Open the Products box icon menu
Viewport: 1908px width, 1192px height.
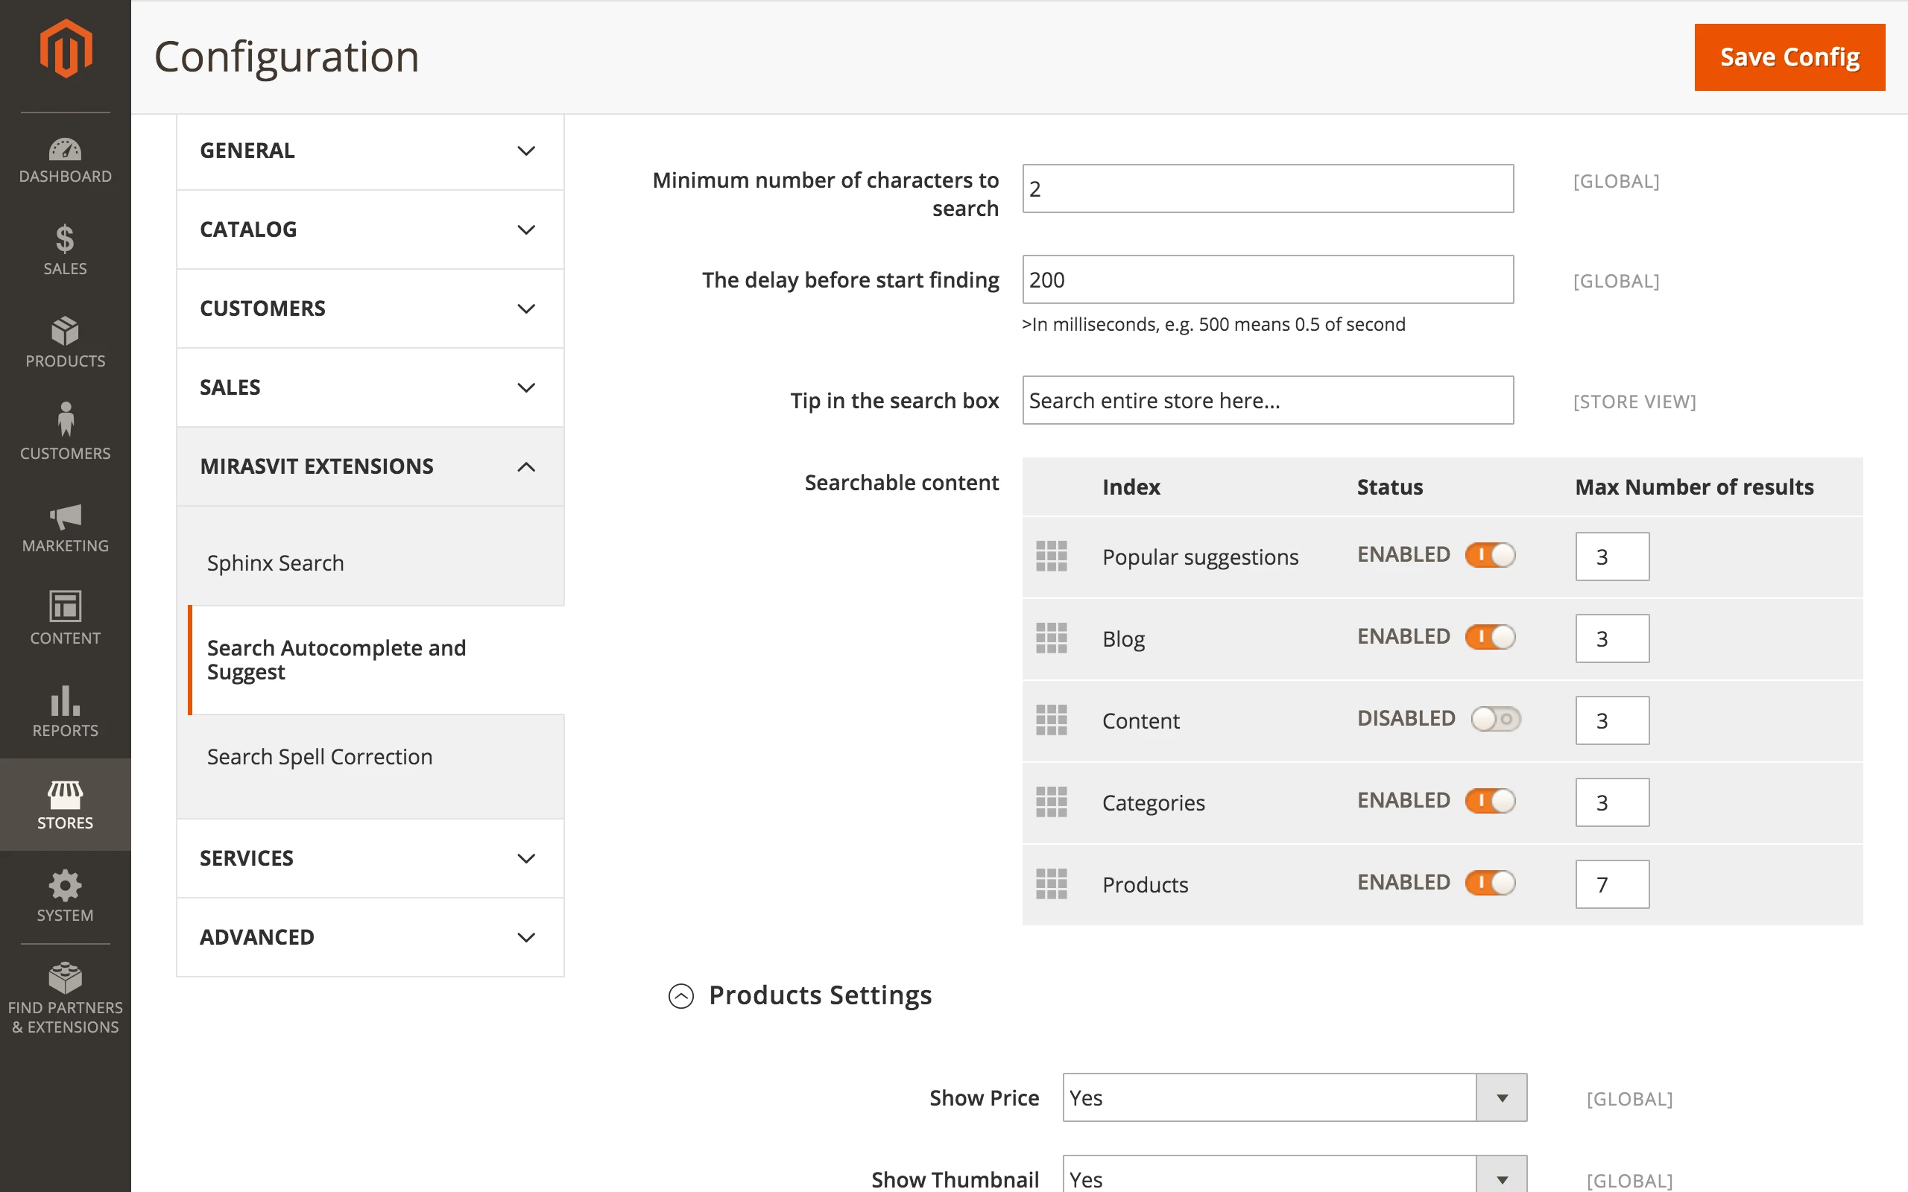(x=65, y=343)
